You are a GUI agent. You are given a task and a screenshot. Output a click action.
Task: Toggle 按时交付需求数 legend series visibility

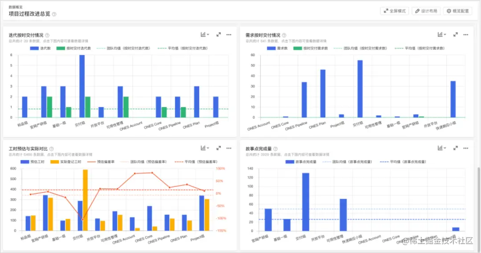(310, 48)
